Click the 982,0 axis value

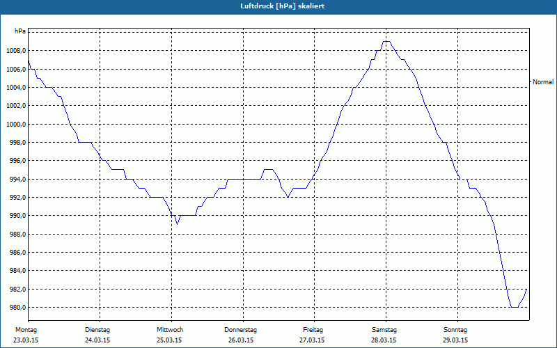18,290
